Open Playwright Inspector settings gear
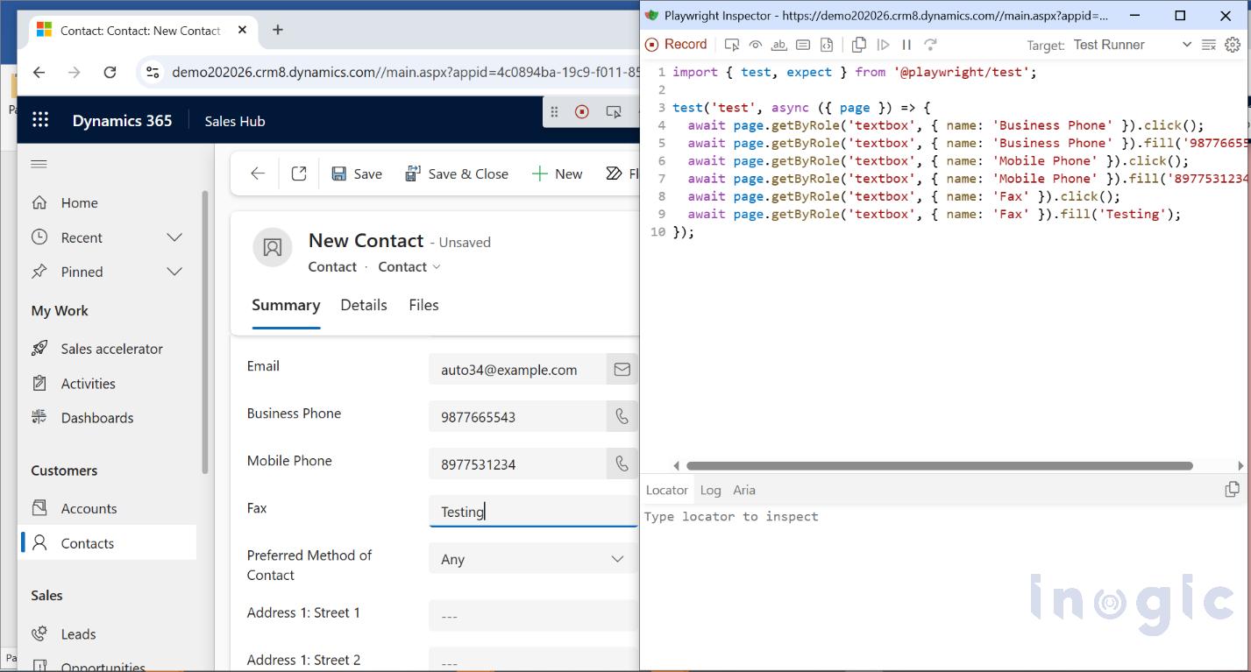This screenshot has width=1251, height=672. (x=1232, y=44)
